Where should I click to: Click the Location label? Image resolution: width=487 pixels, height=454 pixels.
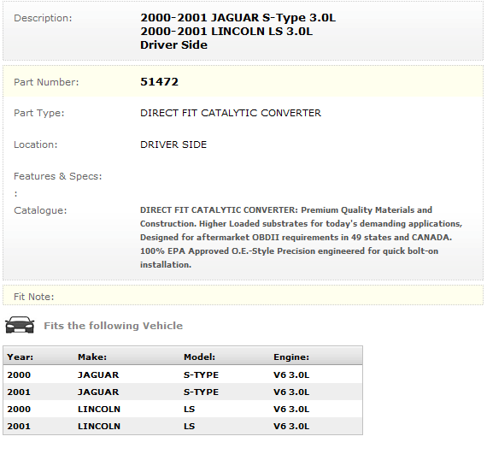pos(35,144)
